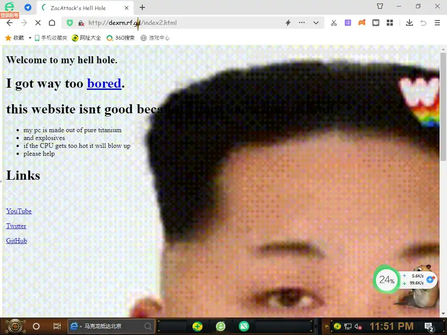The height and width of the screenshot is (335, 447).
Task: Click the taskbar search box 马克龙抵达北京
Action: [111, 326]
